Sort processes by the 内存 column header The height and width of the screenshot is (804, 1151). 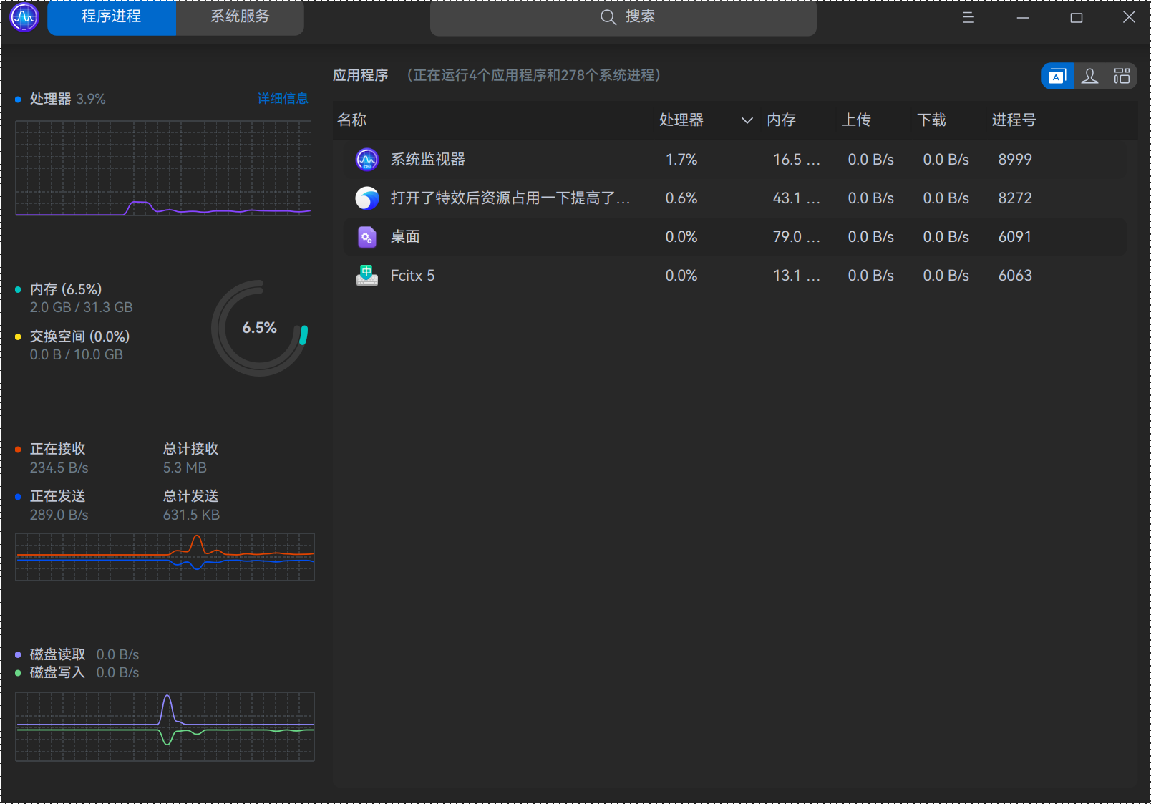781,120
